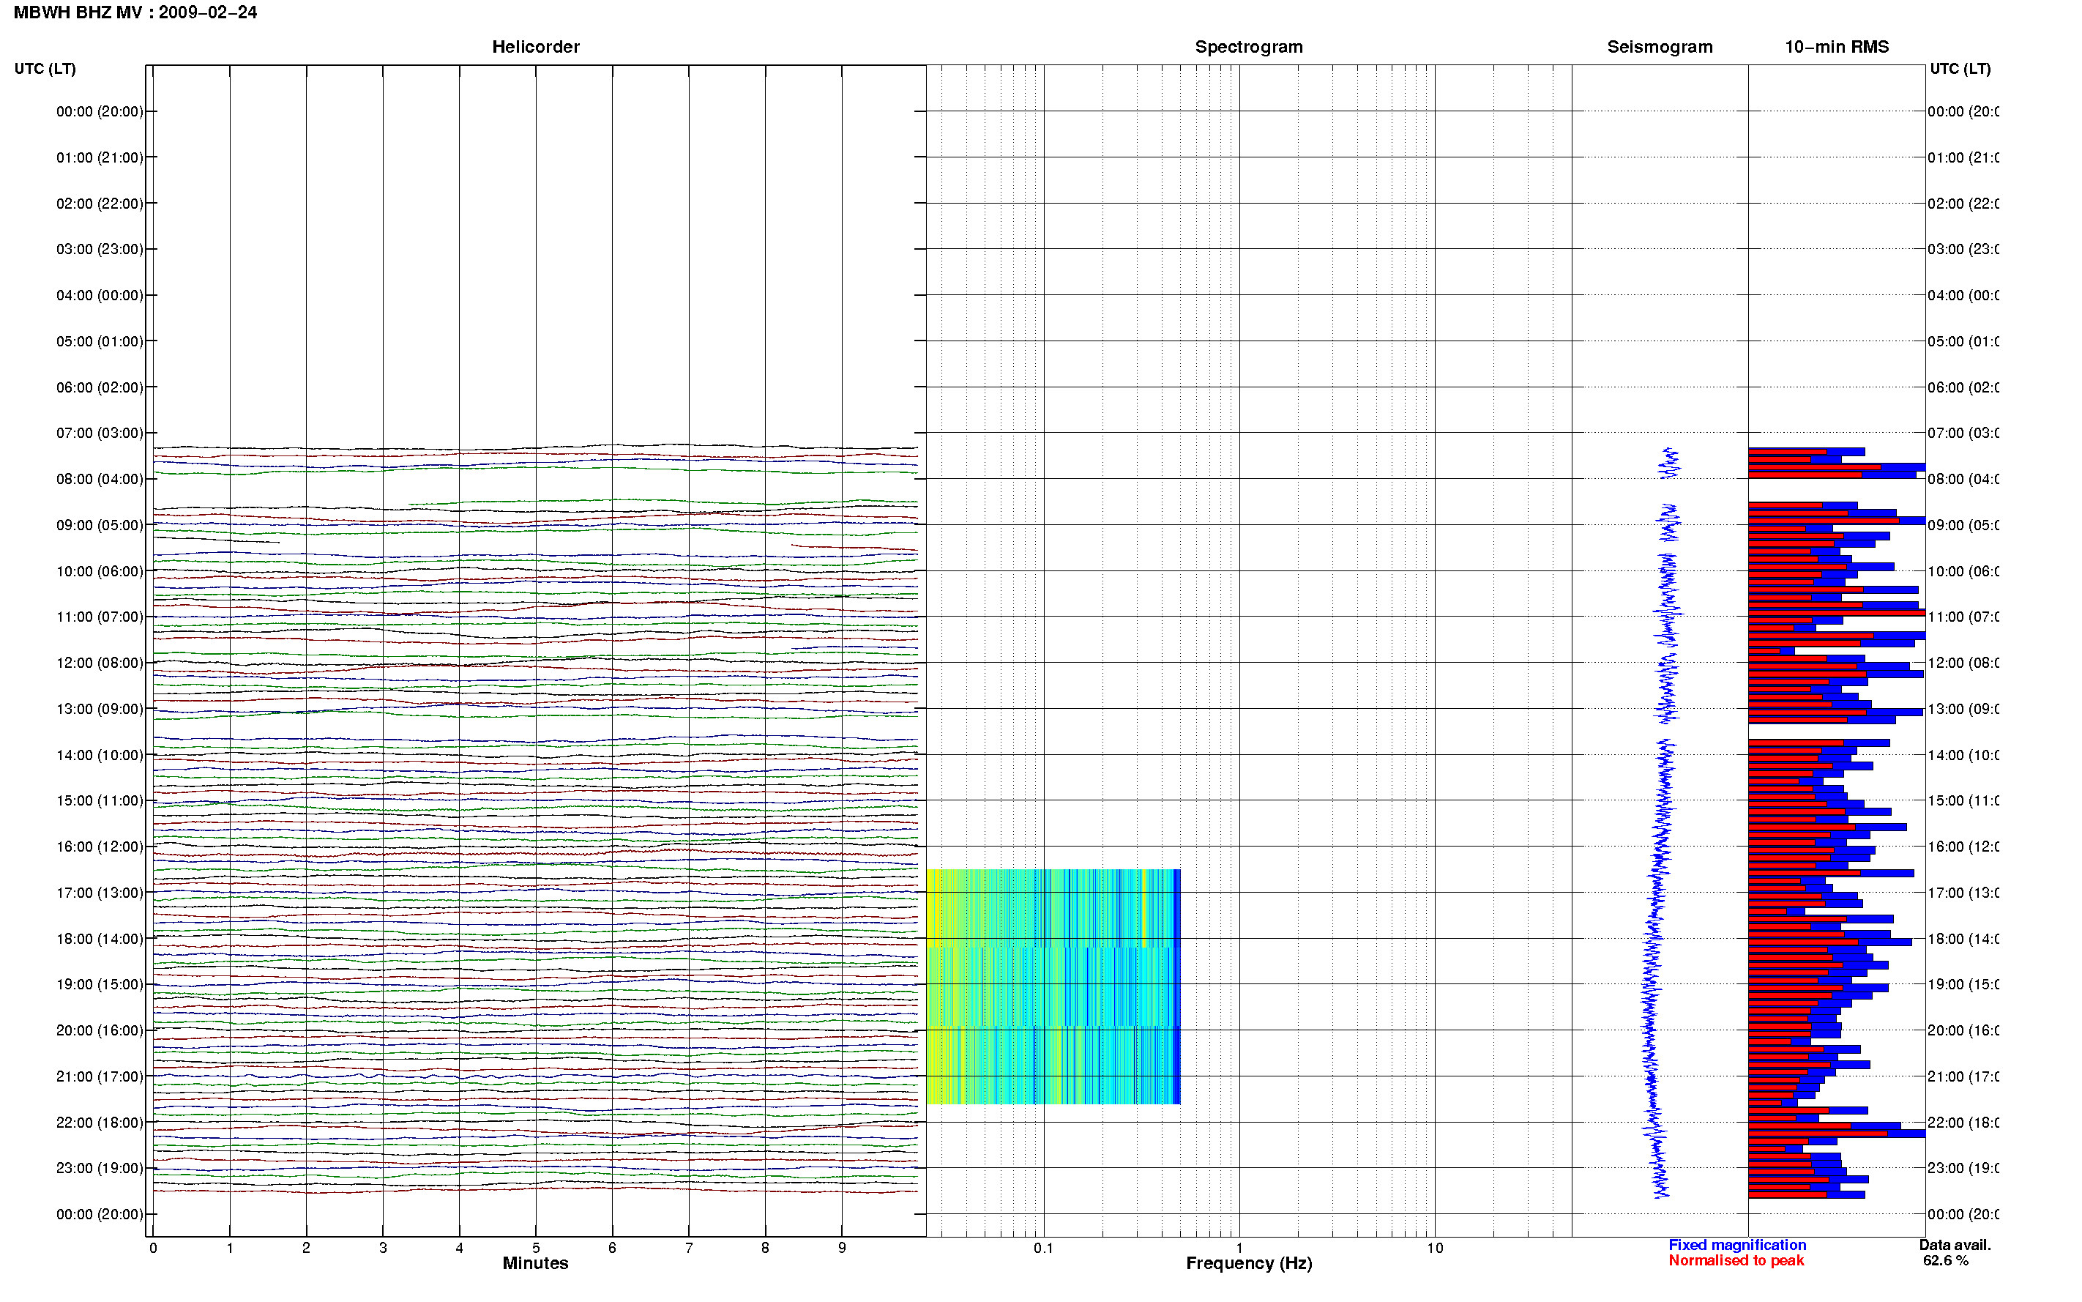Click the 7 tick on the minutes axis
Screen dimensions: 2082x1302
click(x=689, y=1248)
